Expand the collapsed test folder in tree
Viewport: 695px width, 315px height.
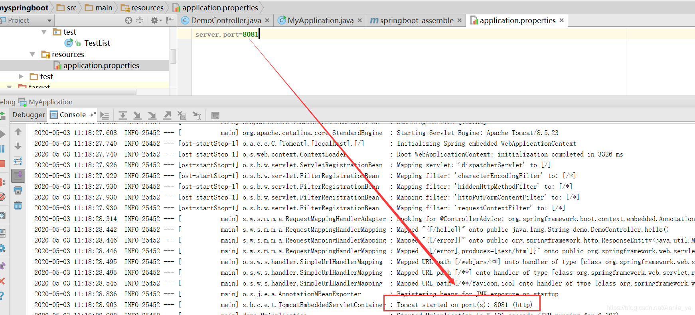pyautogui.click(x=21, y=76)
